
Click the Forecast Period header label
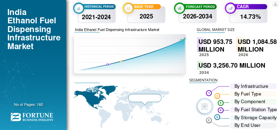tap(200, 7)
